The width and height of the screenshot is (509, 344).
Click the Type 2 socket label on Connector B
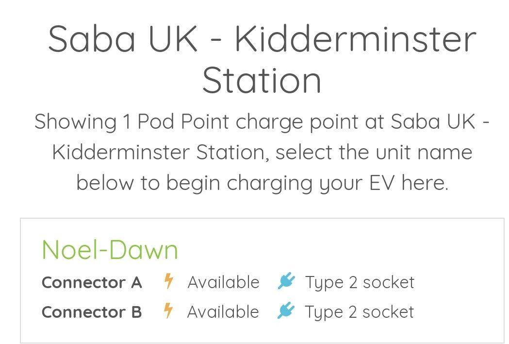click(x=360, y=311)
